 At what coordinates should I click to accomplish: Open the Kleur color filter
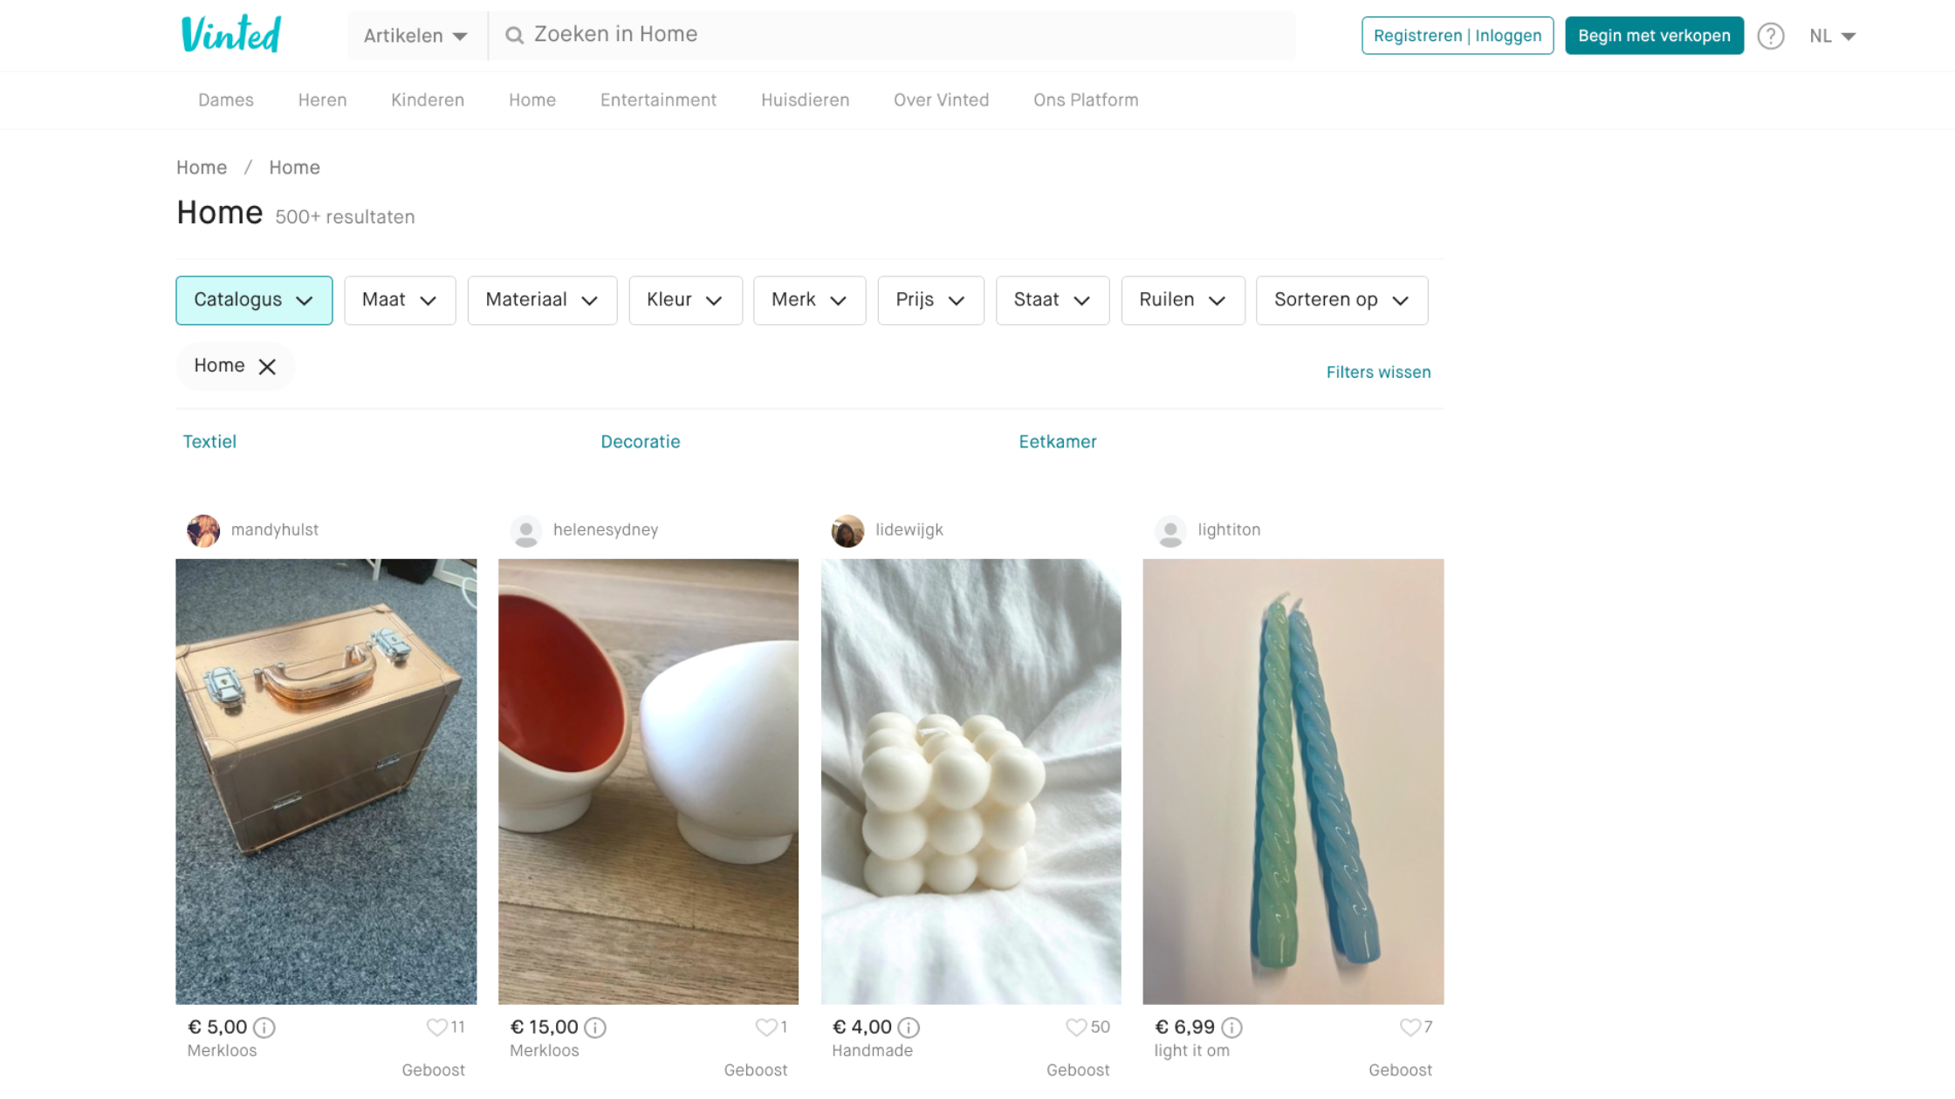685,300
